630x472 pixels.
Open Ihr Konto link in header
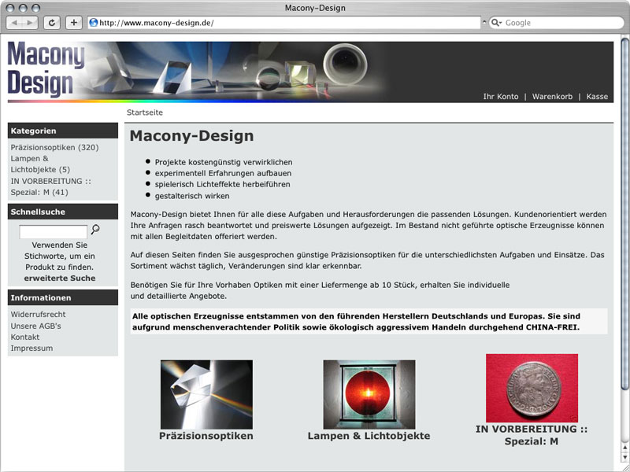pos(501,97)
